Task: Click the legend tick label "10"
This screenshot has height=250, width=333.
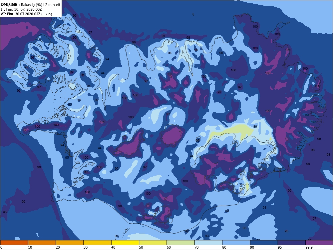Action: point(30,247)
